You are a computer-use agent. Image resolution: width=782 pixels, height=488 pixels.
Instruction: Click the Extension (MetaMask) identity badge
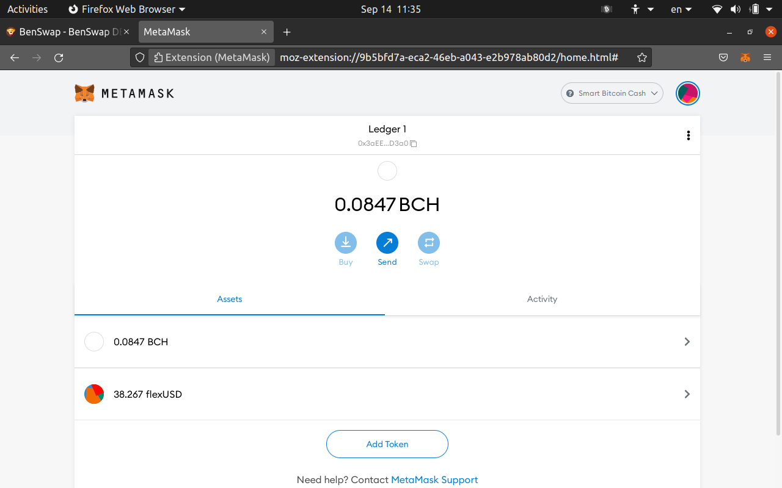tap(211, 57)
